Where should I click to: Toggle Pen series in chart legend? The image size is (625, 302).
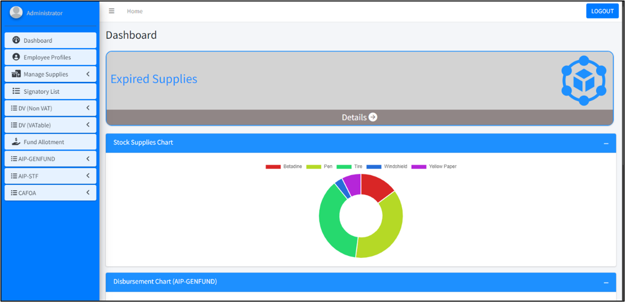(x=319, y=167)
